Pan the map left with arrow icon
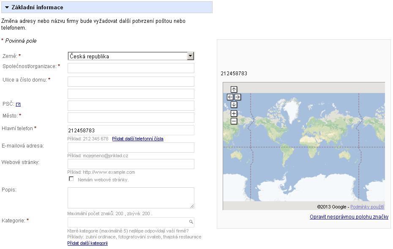 click(x=230, y=97)
